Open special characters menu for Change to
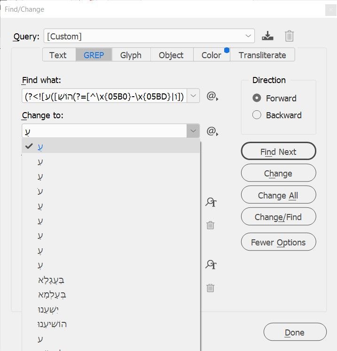 (x=213, y=131)
